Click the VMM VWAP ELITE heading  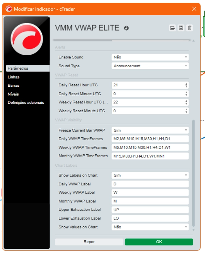(x=87, y=28)
